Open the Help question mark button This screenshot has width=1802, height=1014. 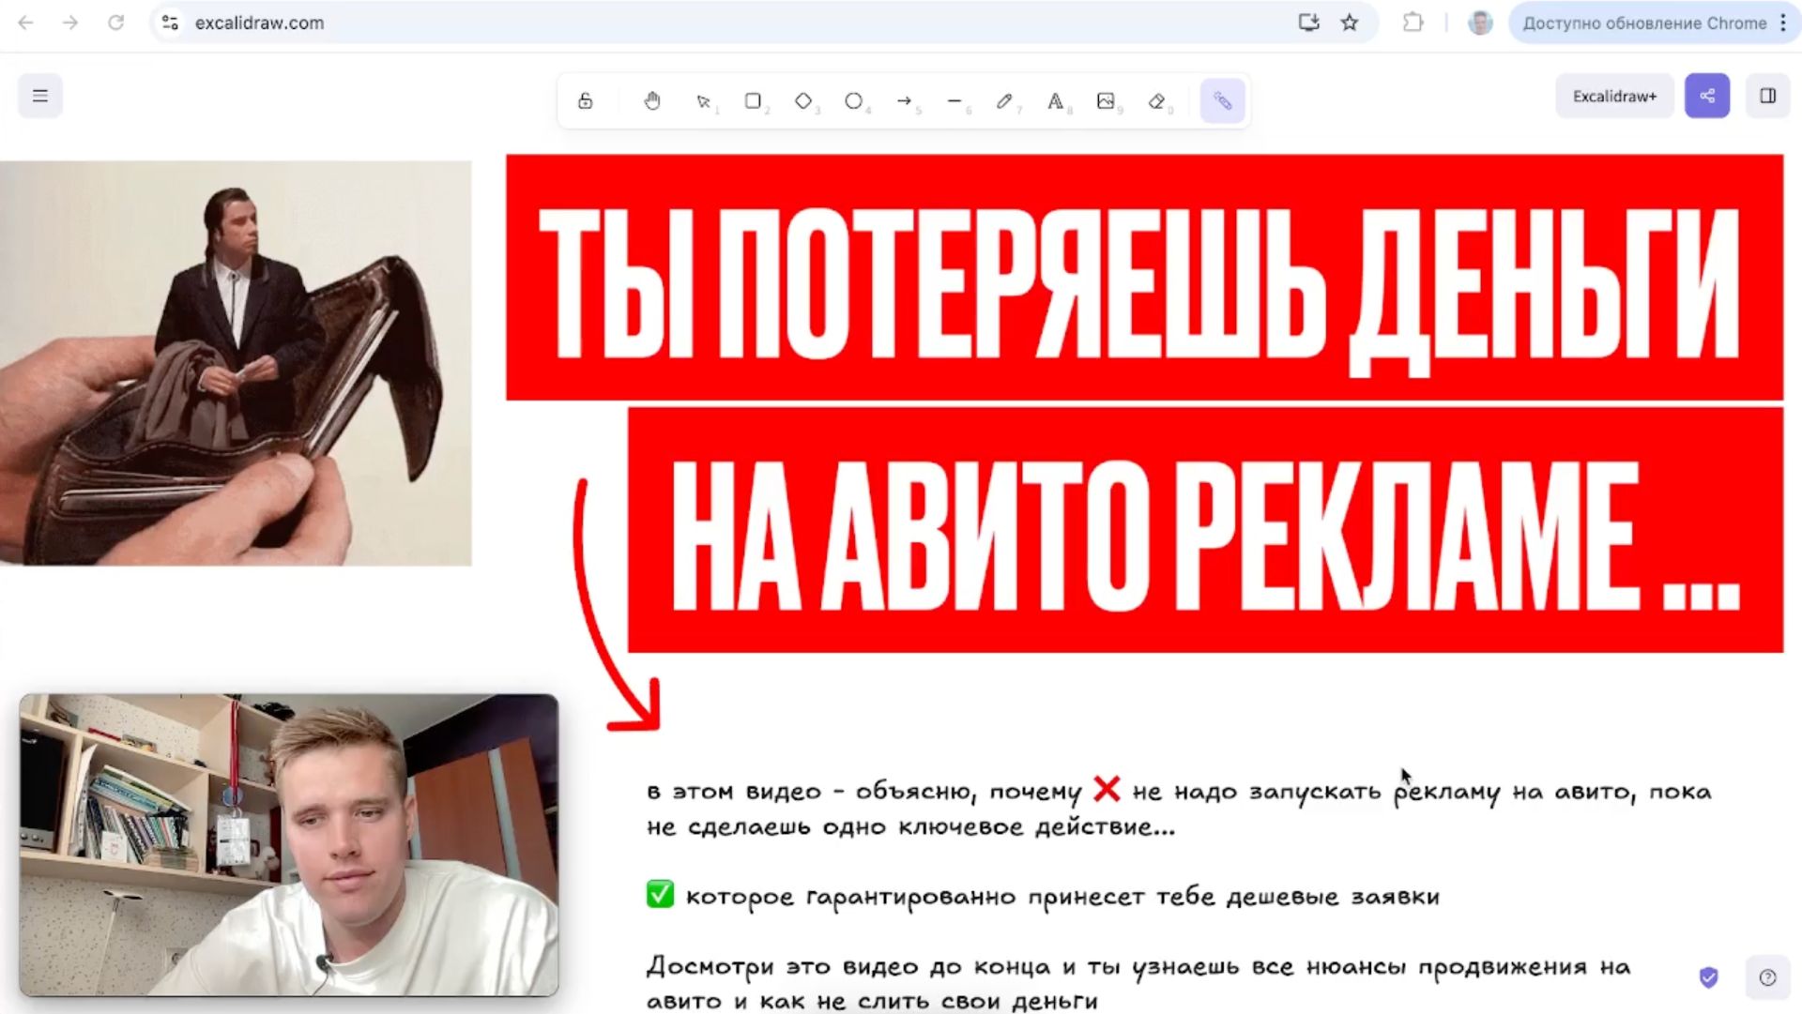pos(1768,977)
